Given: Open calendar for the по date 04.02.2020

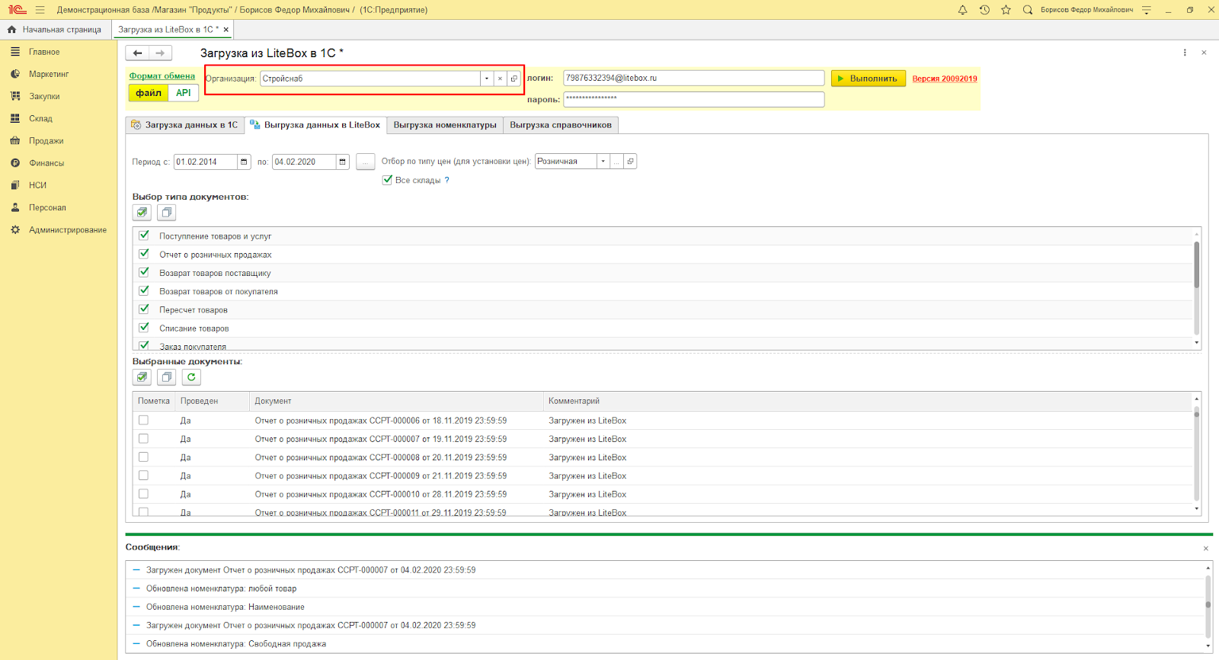Looking at the screenshot, I should (342, 162).
